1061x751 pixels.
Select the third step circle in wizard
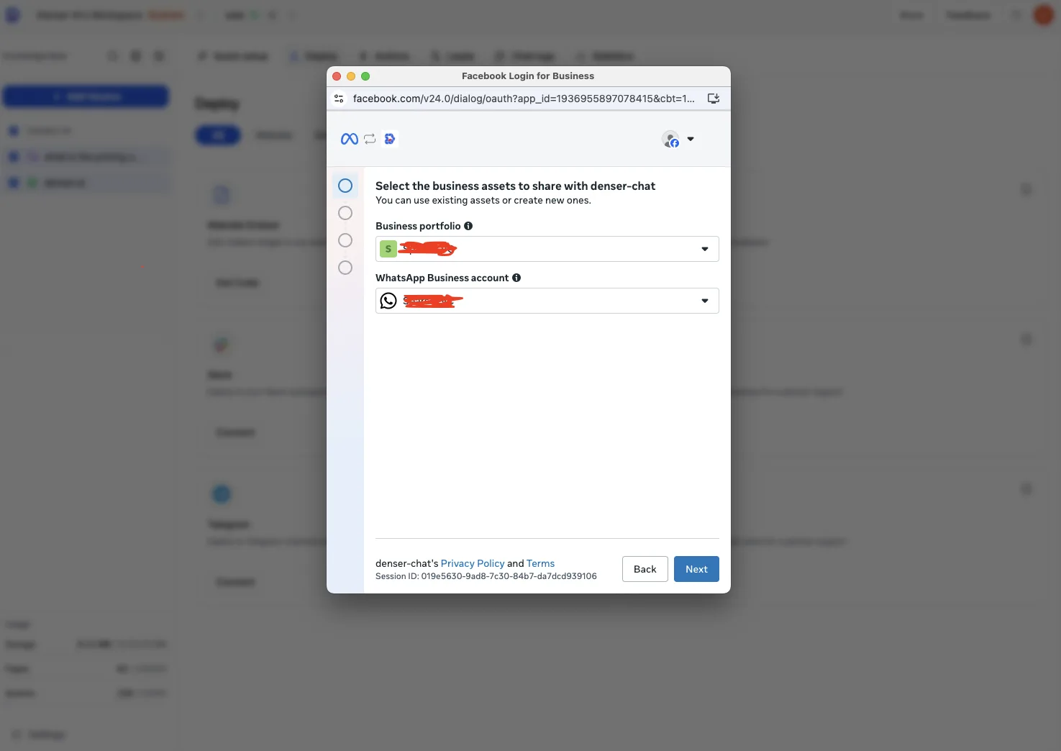[x=345, y=240]
